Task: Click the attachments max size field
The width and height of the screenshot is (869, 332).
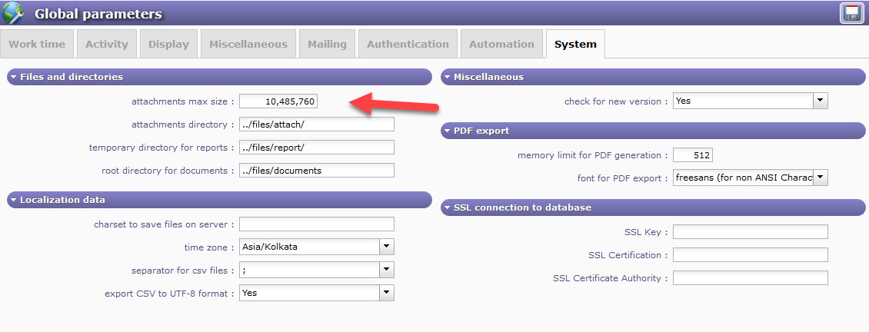Action: pyautogui.click(x=278, y=101)
